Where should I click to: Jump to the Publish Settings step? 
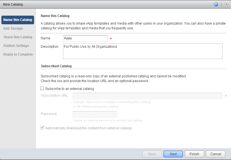tap(16, 46)
